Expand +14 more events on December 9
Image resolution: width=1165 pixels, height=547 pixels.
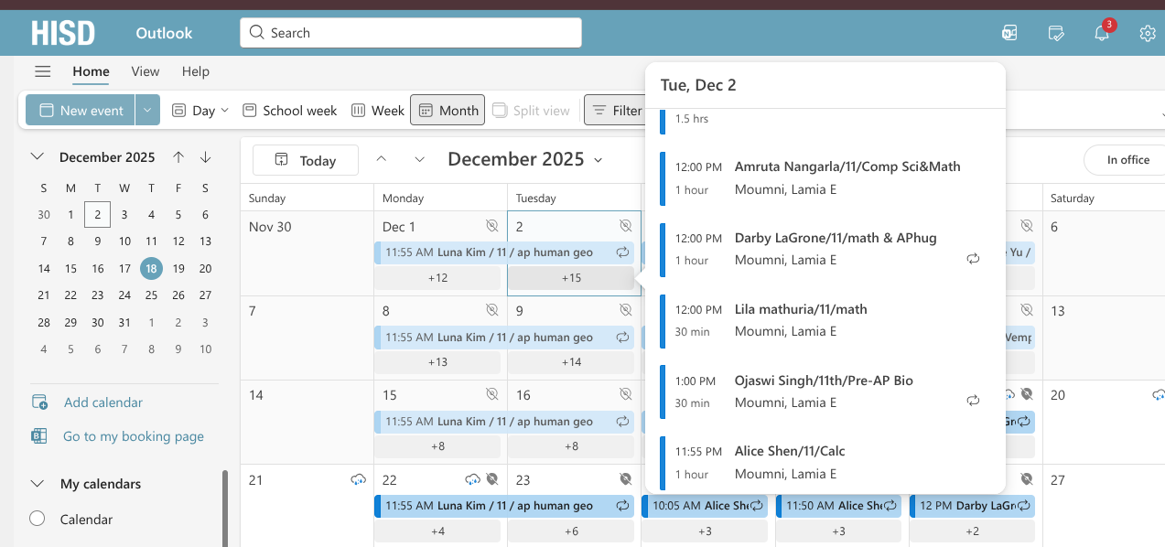571,362
